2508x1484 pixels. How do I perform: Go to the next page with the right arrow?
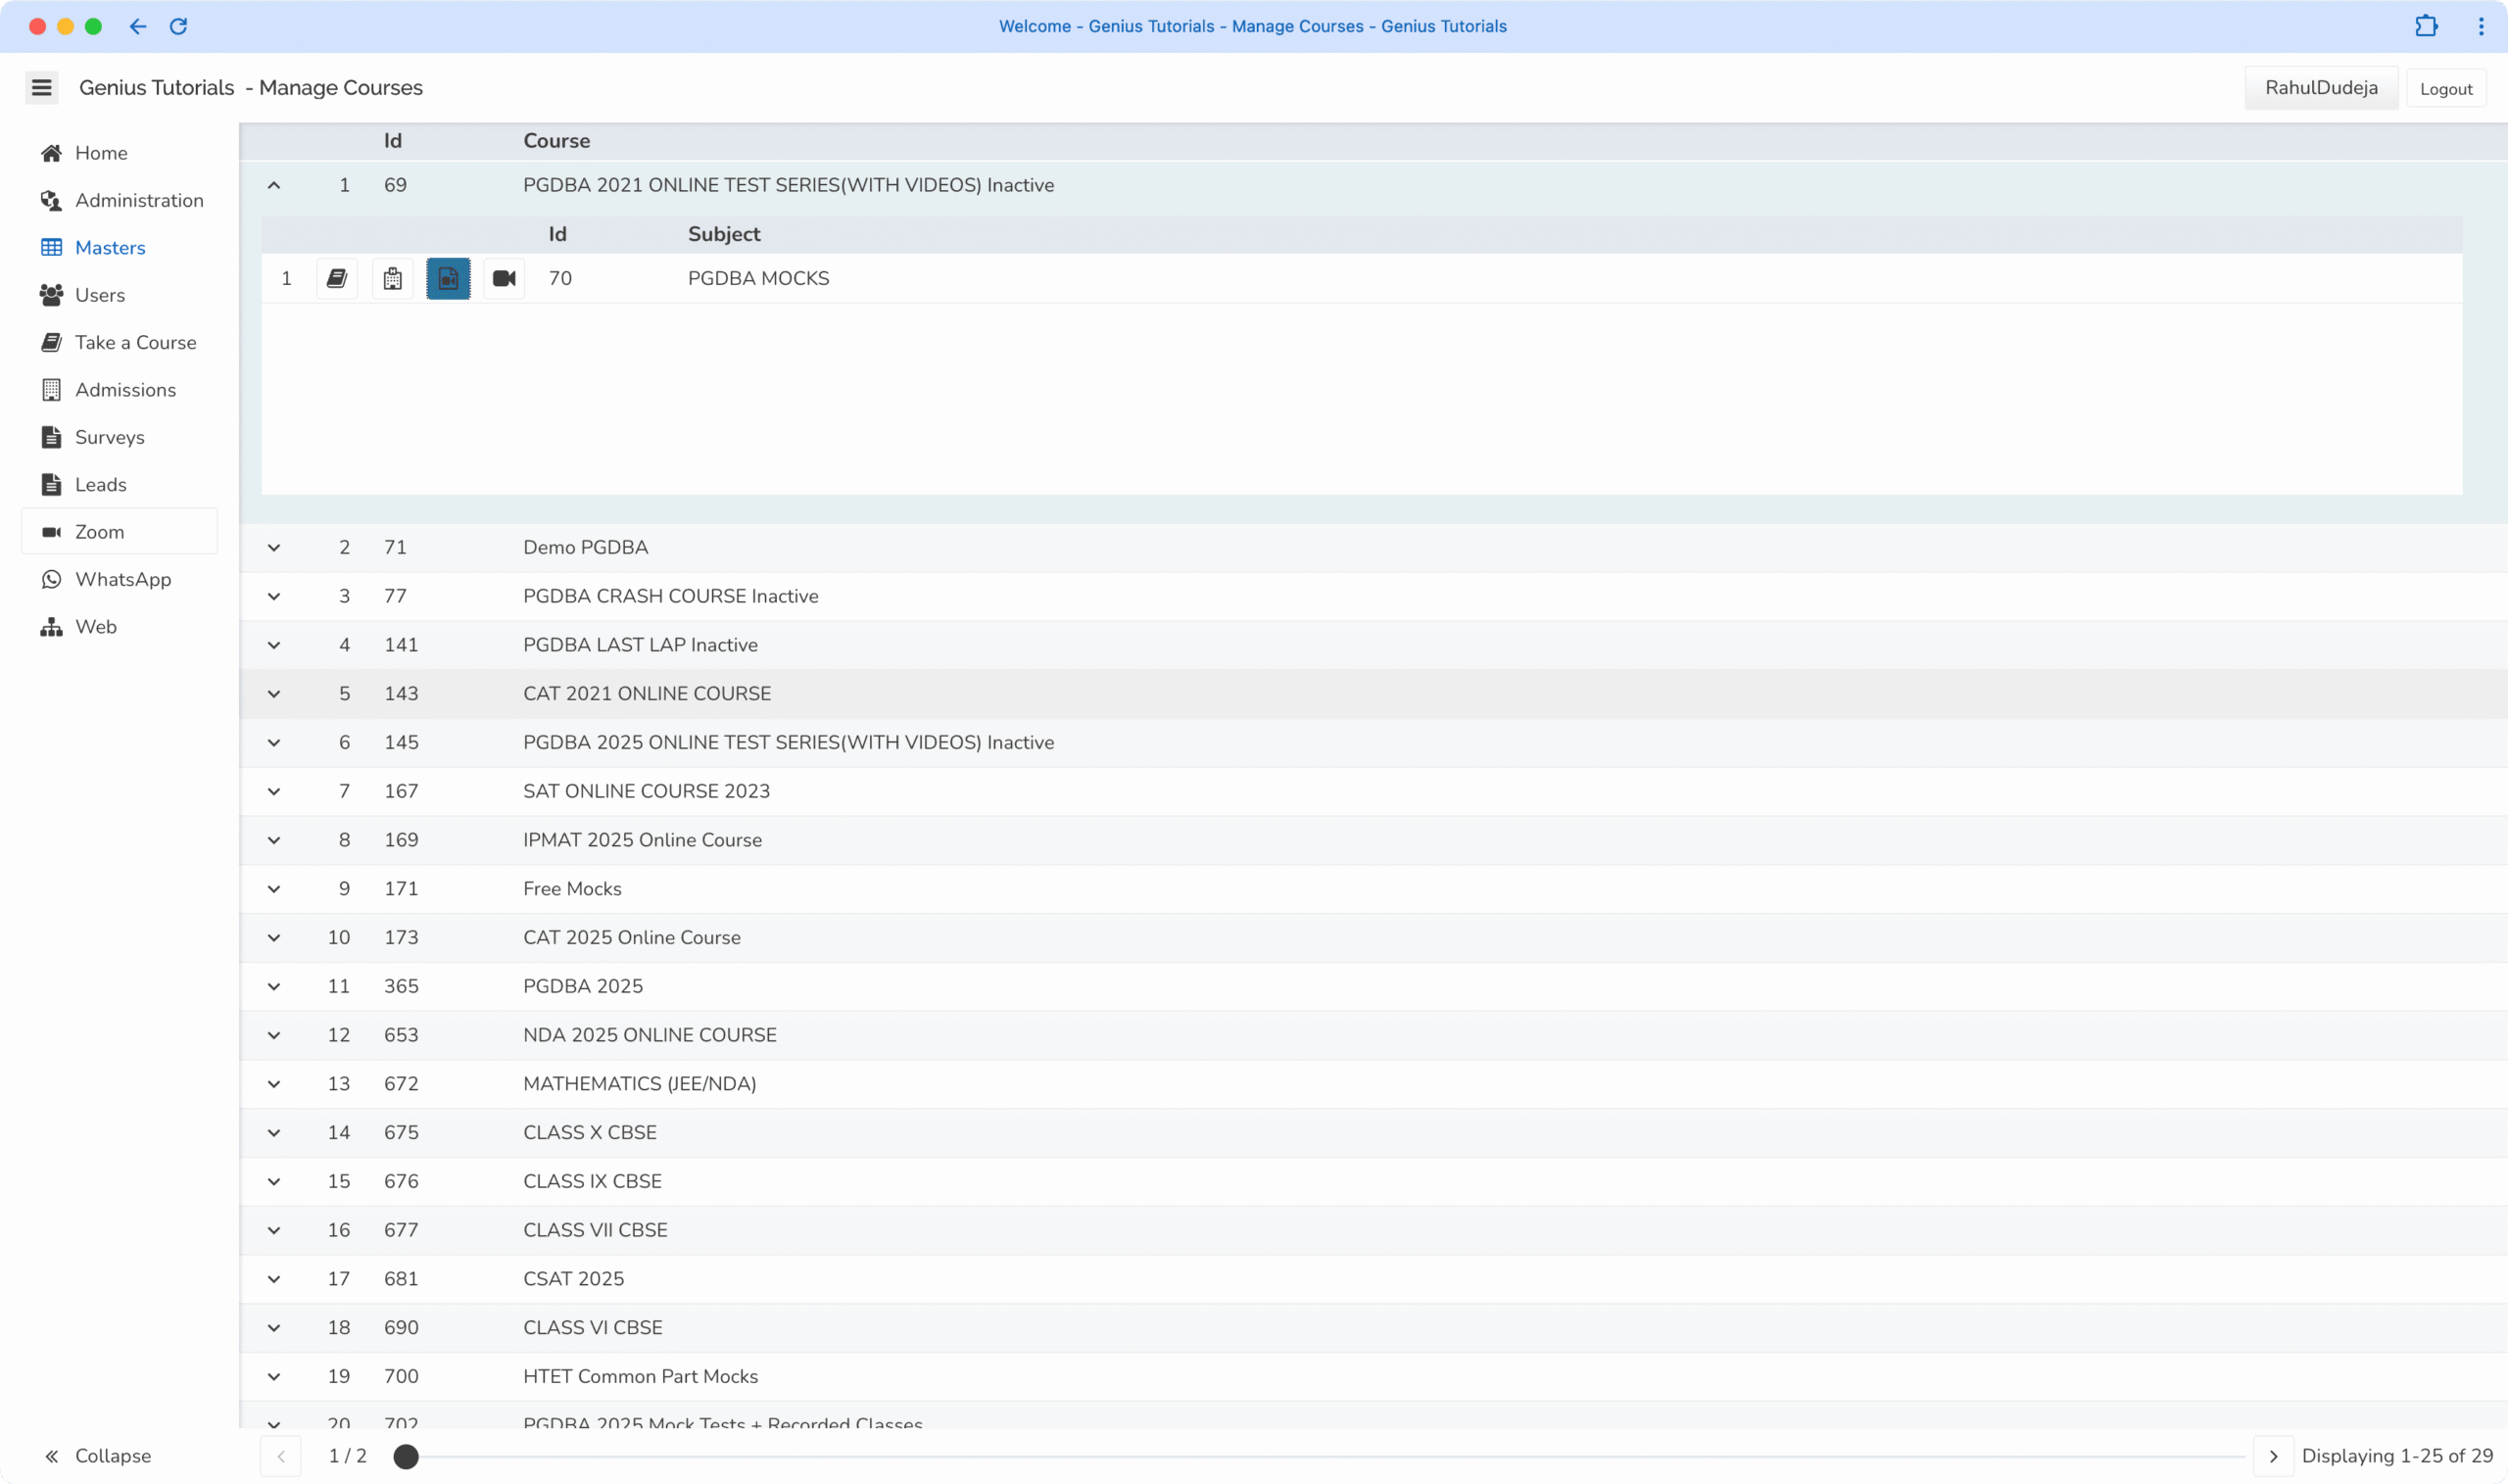pyautogui.click(x=2272, y=1457)
